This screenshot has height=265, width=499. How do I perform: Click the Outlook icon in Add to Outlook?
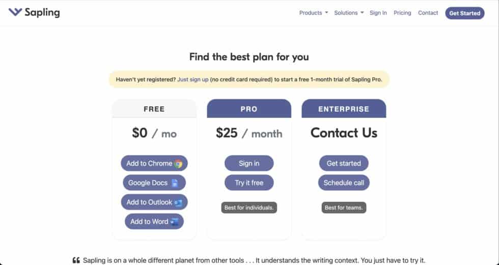[178, 202]
